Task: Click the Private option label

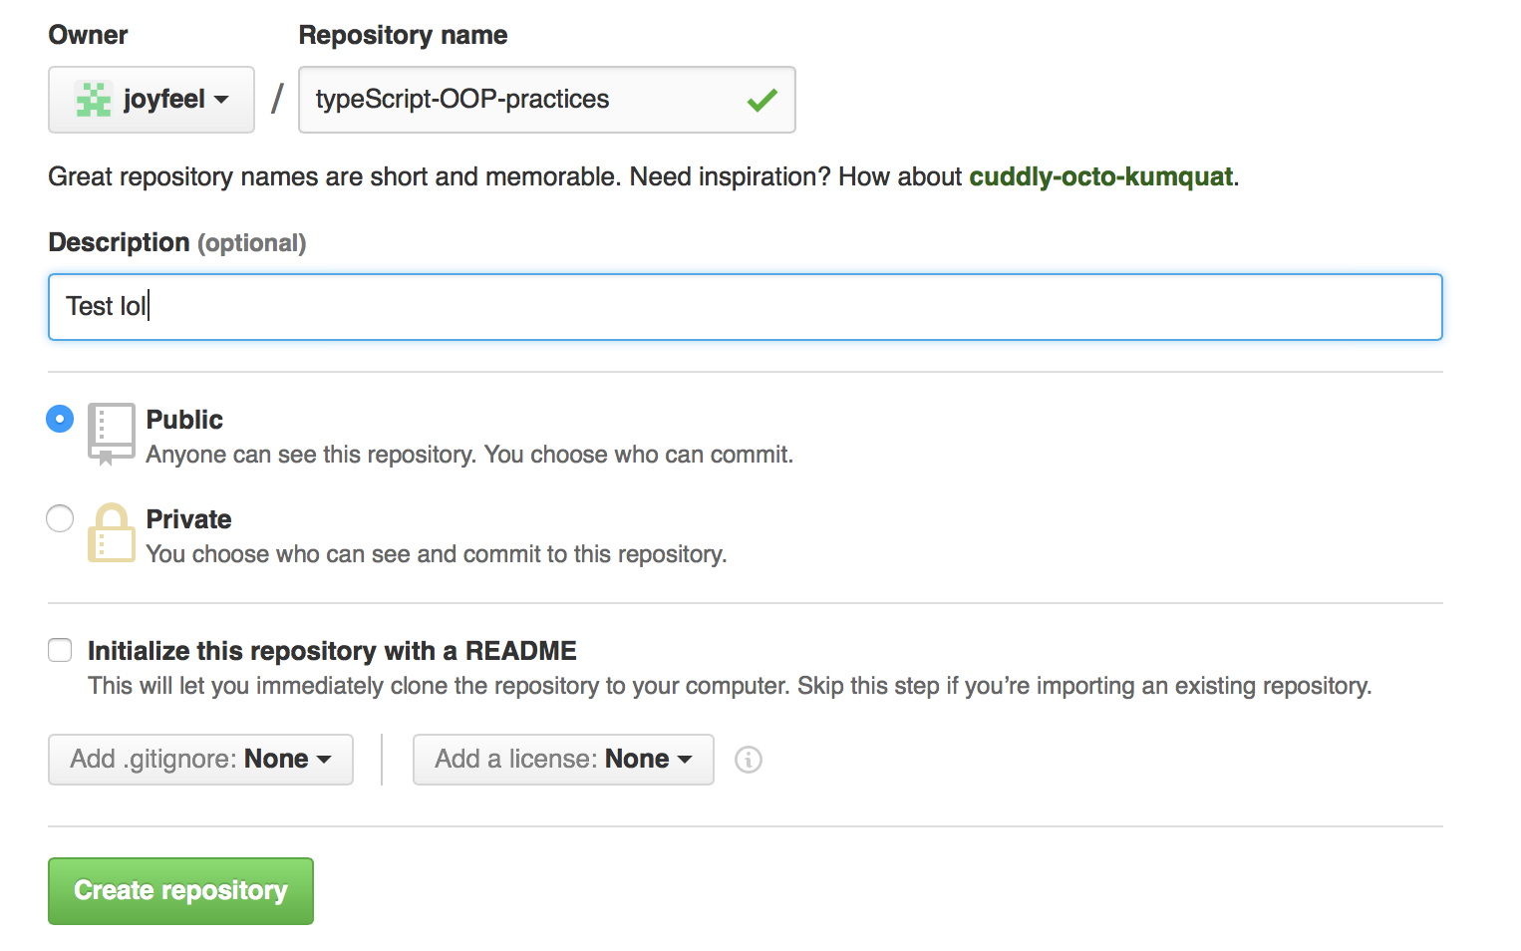Action: (x=188, y=519)
